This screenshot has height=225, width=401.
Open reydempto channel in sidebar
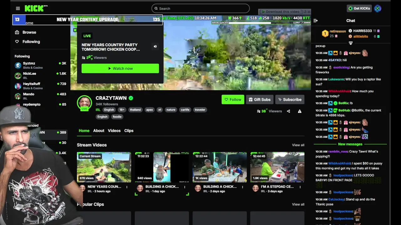40,105
